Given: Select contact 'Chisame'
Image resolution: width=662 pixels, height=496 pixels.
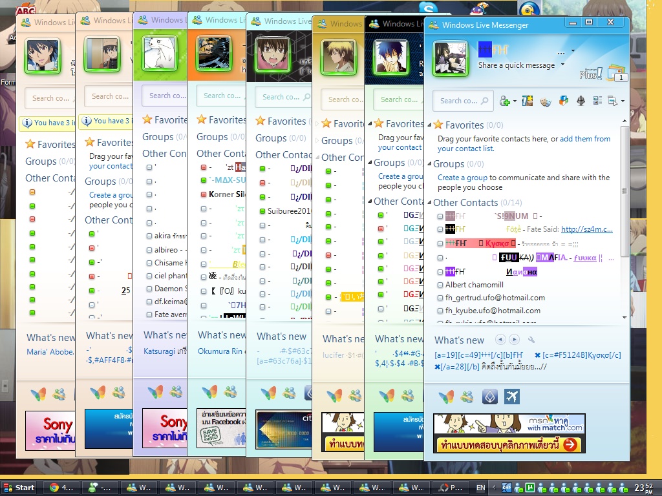Looking at the screenshot, I should 169,263.
